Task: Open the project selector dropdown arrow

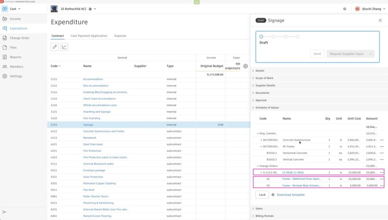Action: coord(95,9)
